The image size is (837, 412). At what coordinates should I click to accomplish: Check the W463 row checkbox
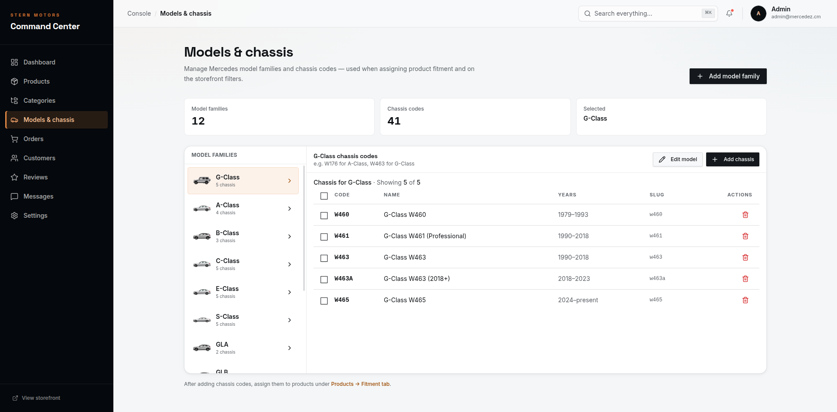coord(324,258)
